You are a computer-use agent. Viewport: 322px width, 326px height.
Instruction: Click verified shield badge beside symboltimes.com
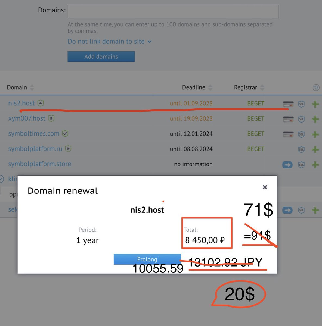point(65,134)
